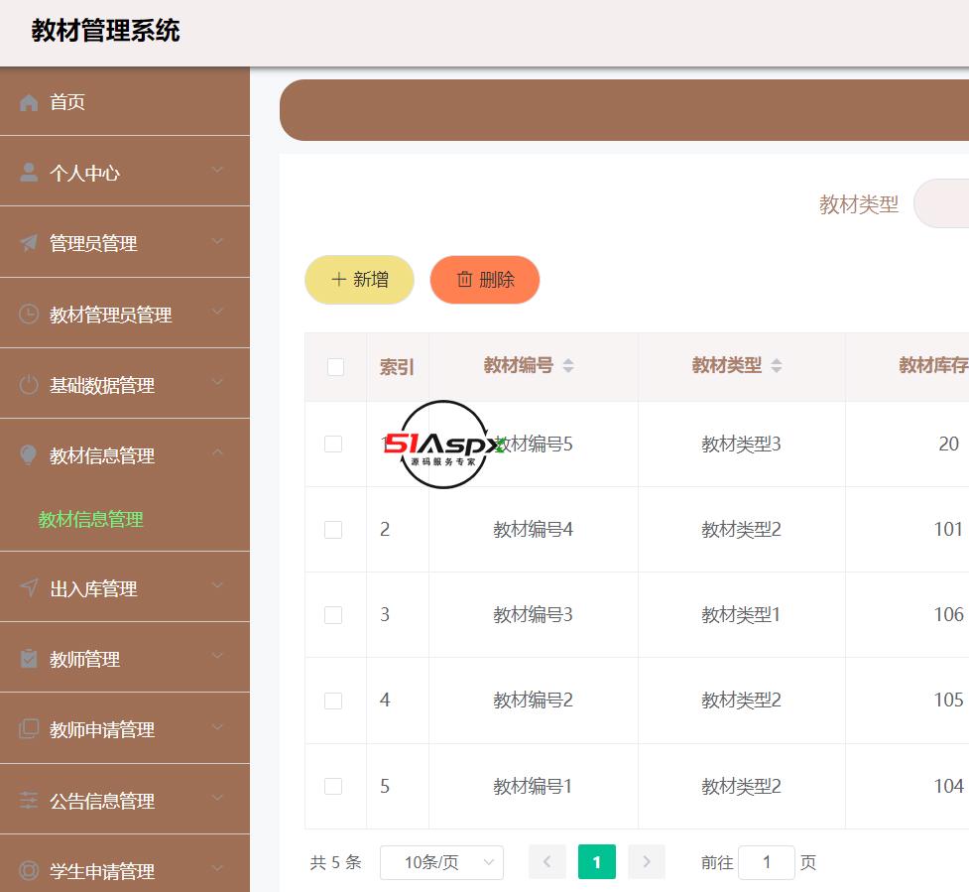Expand the 教材管理员管理 menu chevron
The image size is (969, 892).
point(217,311)
